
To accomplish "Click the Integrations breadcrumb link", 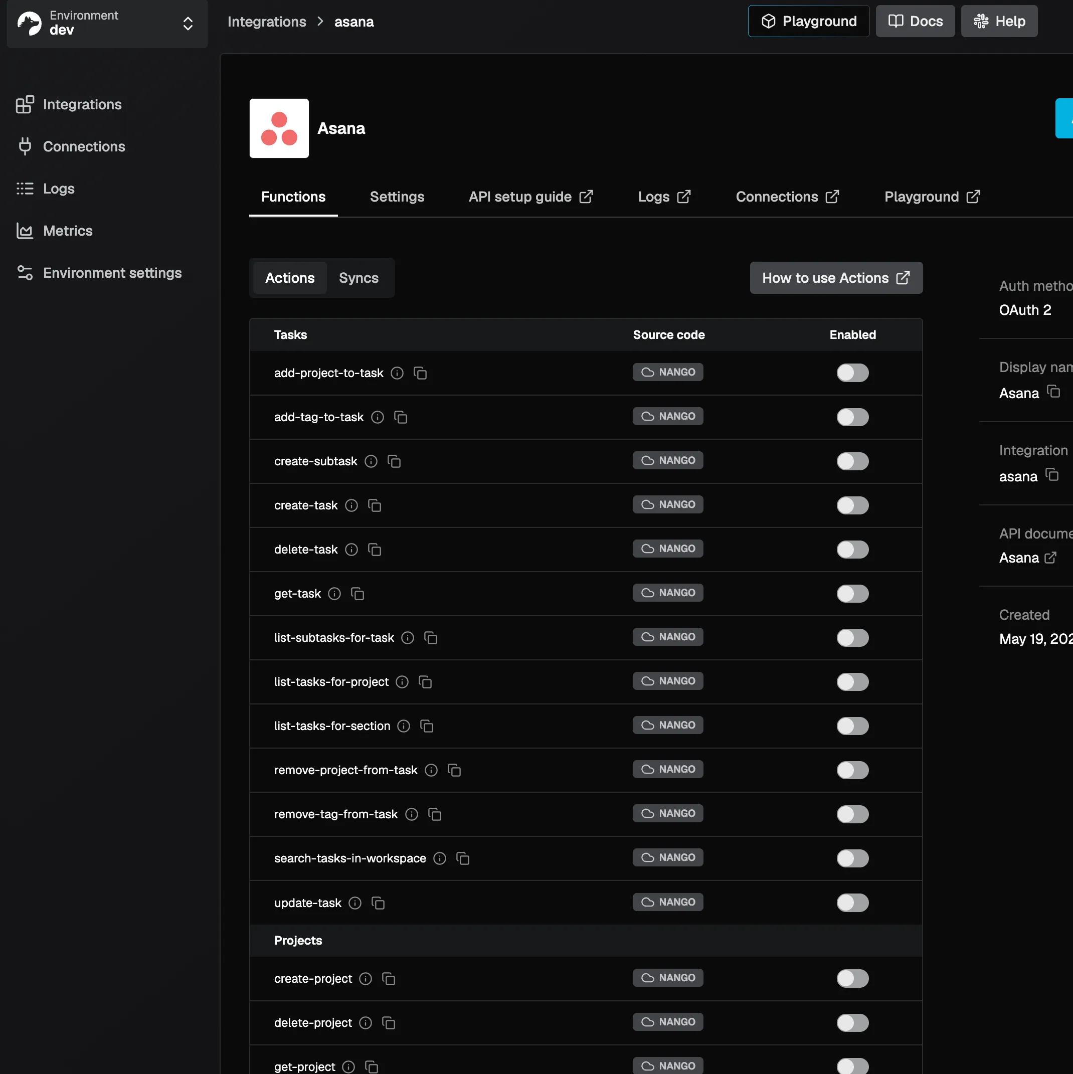I will tap(267, 22).
